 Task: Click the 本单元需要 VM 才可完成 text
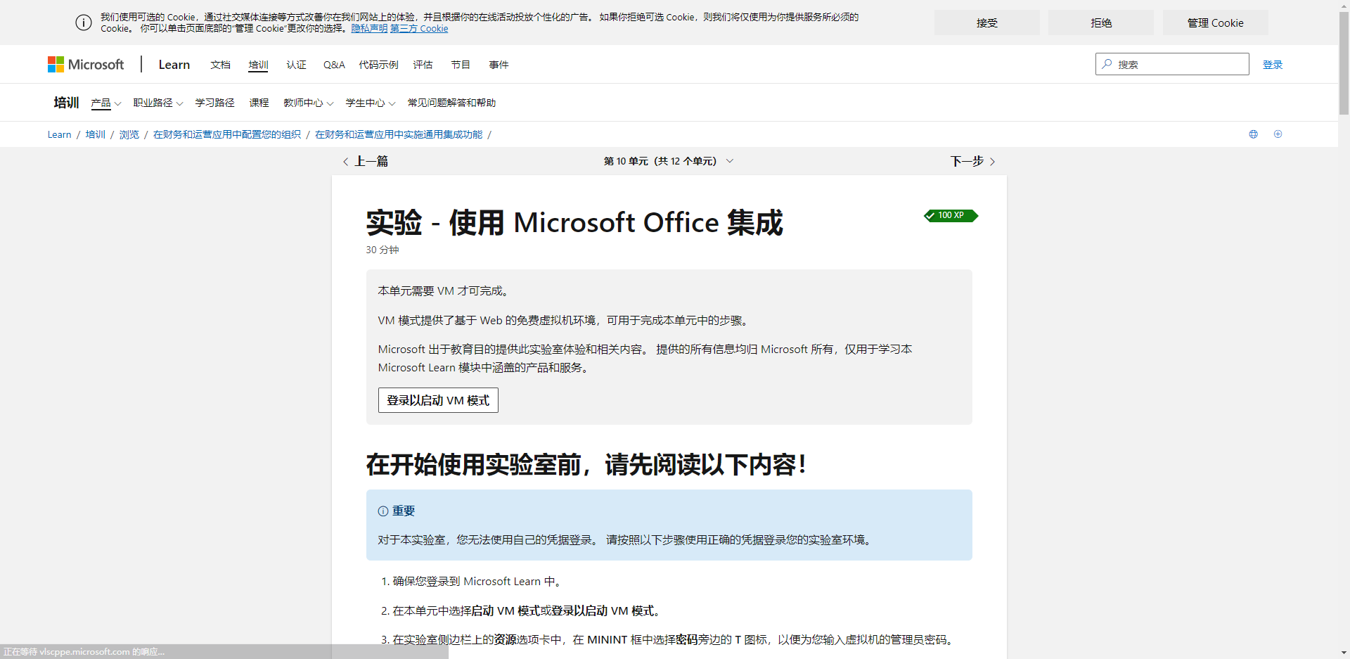(443, 291)
